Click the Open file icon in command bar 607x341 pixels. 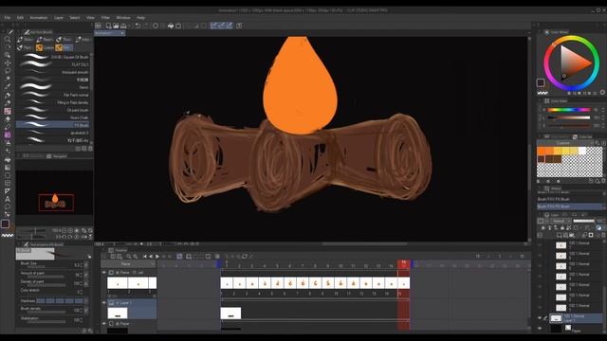point(116,26)
